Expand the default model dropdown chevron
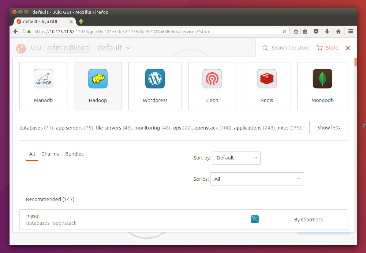Image resolution: width=366 pixels, height=253 pixels. coord(128,48)
